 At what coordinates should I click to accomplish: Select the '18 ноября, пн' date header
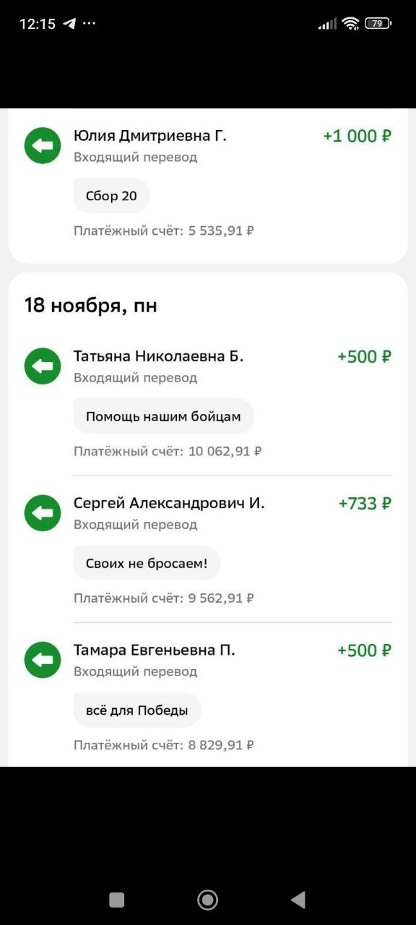(x=91, y=306)
